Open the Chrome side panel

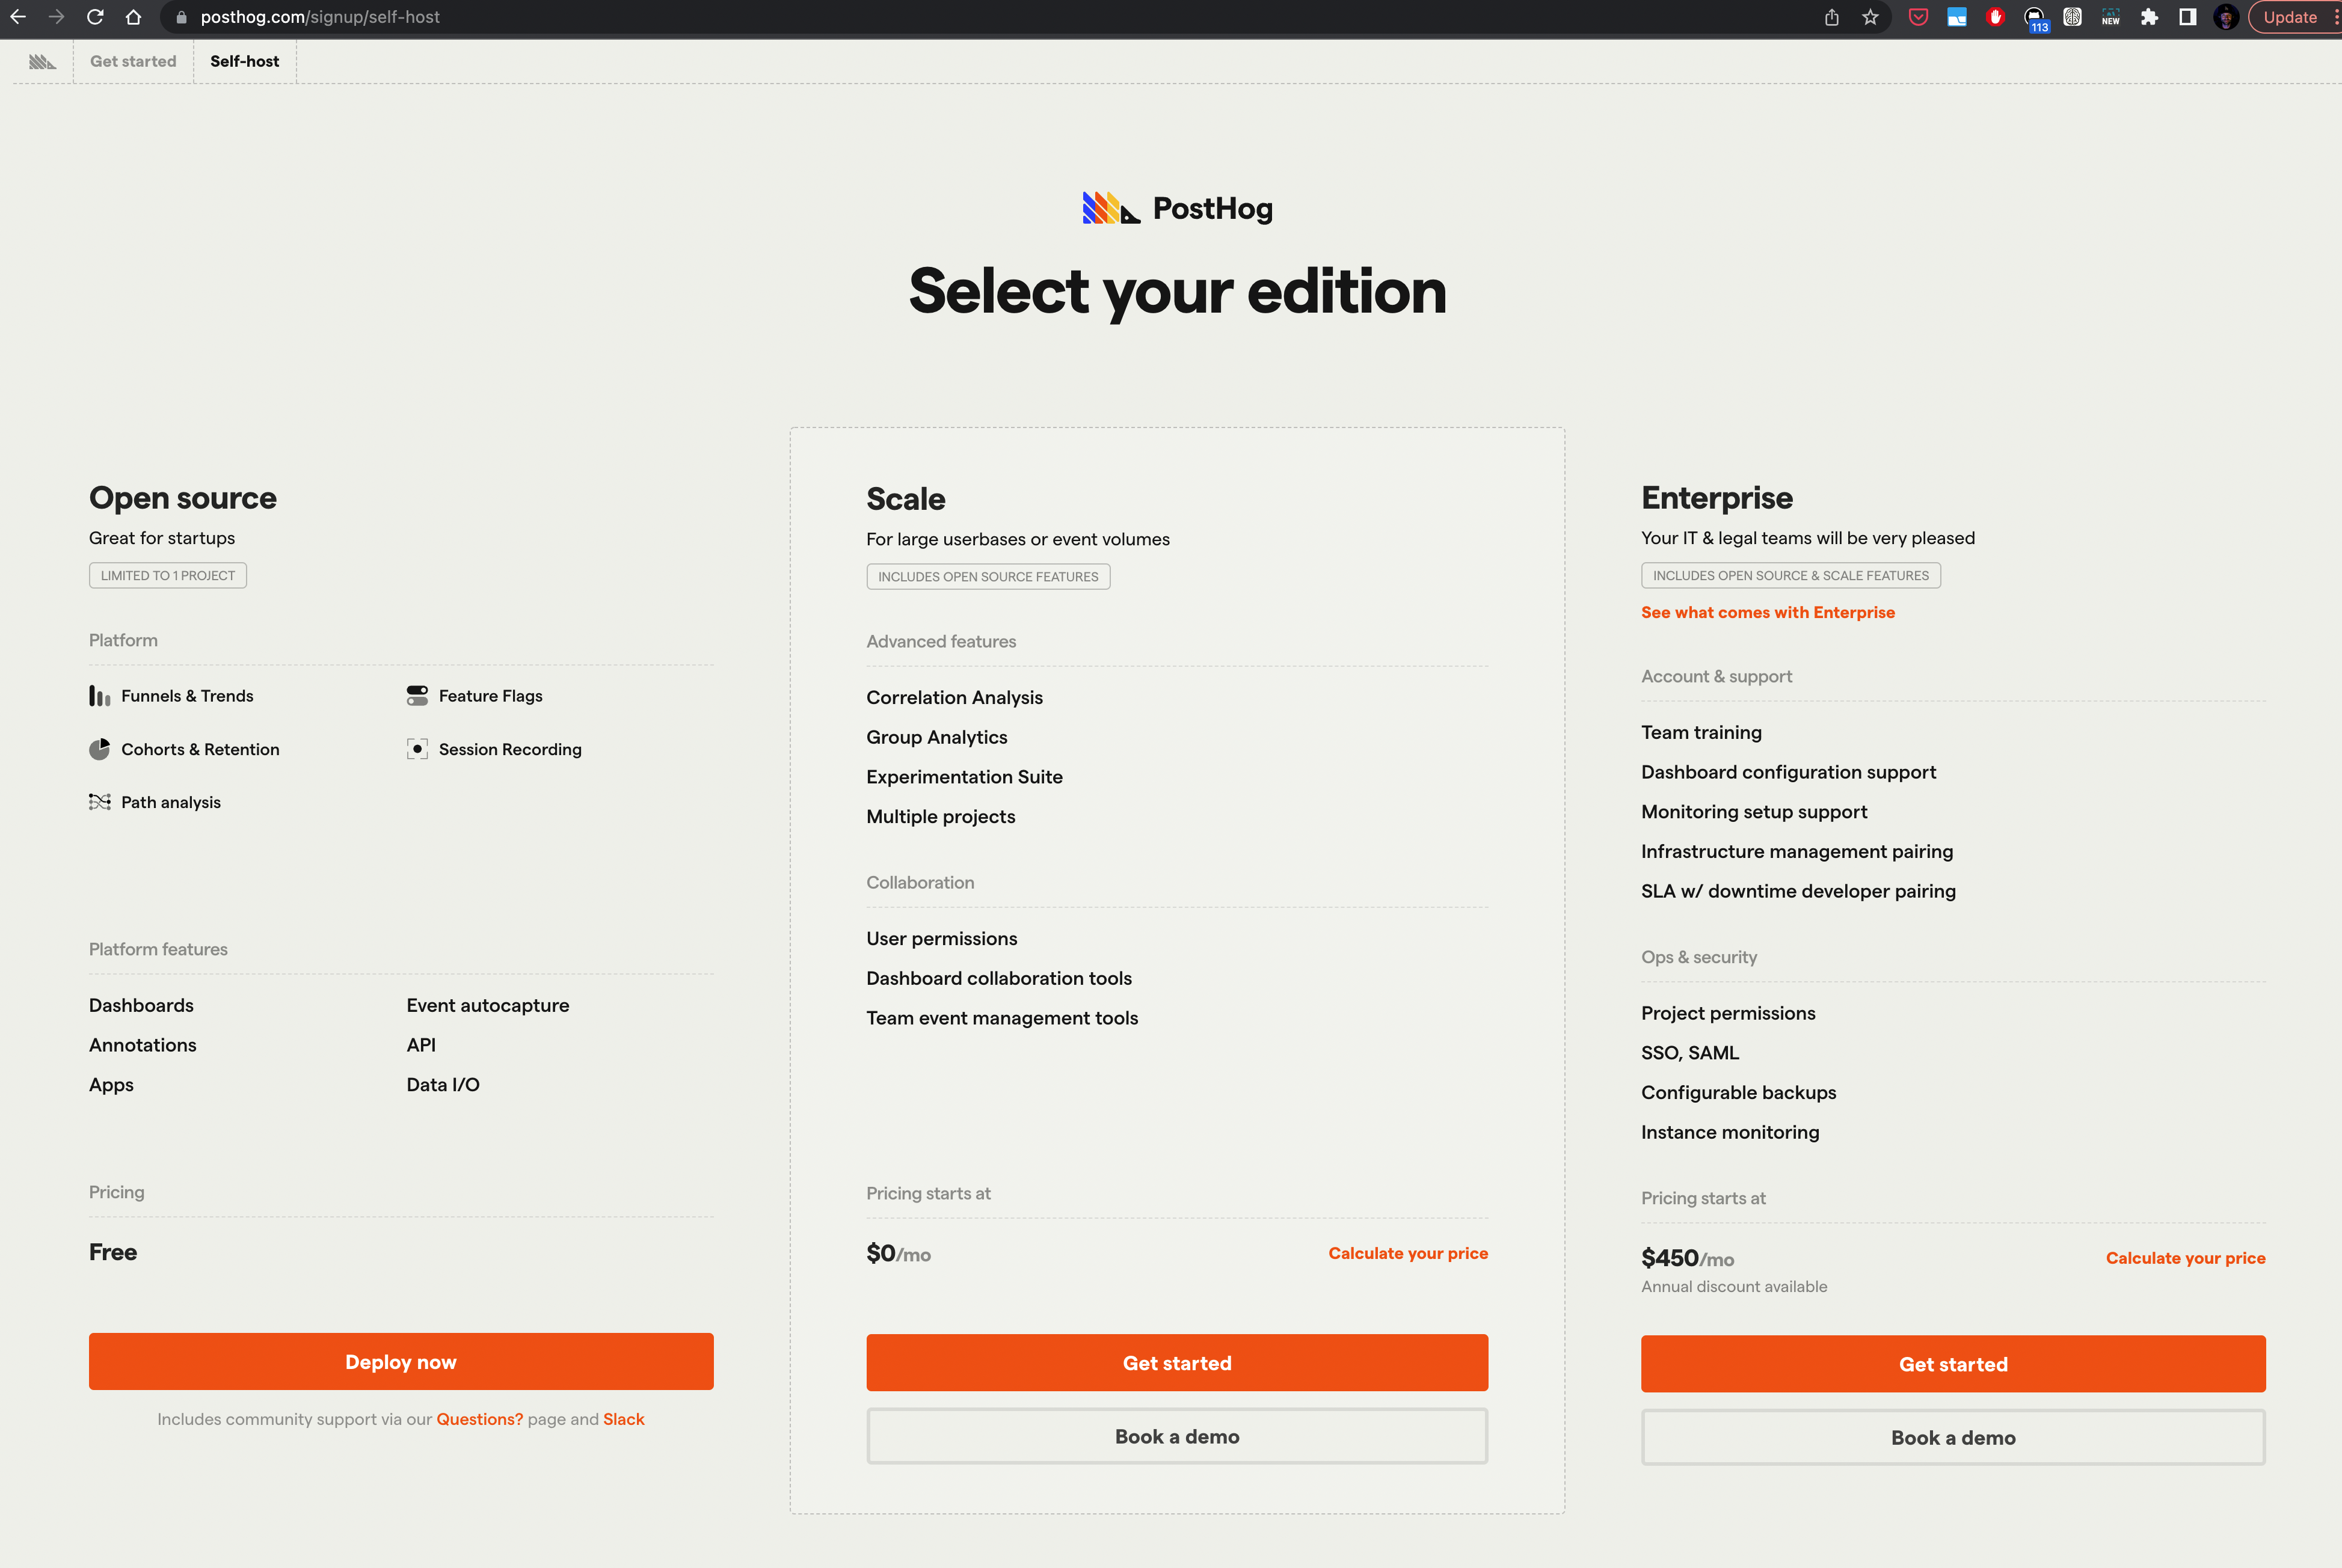click(2188, 17)
